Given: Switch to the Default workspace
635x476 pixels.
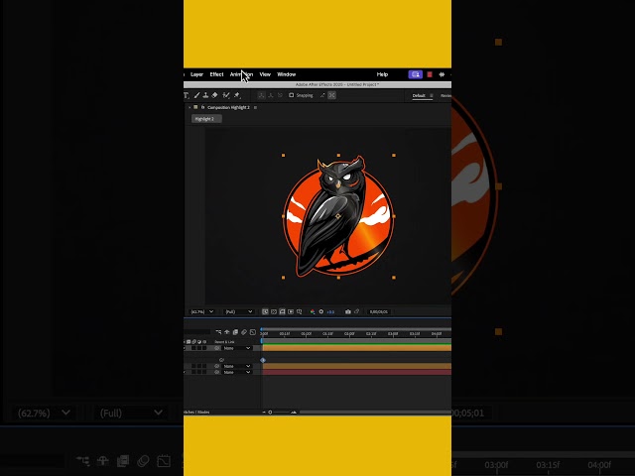Looking at the screenshot, I should click(419, 95).
